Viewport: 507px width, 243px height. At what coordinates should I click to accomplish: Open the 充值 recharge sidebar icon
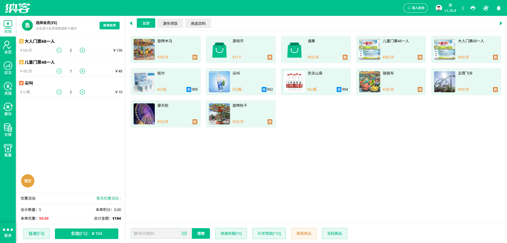[8, 89]
